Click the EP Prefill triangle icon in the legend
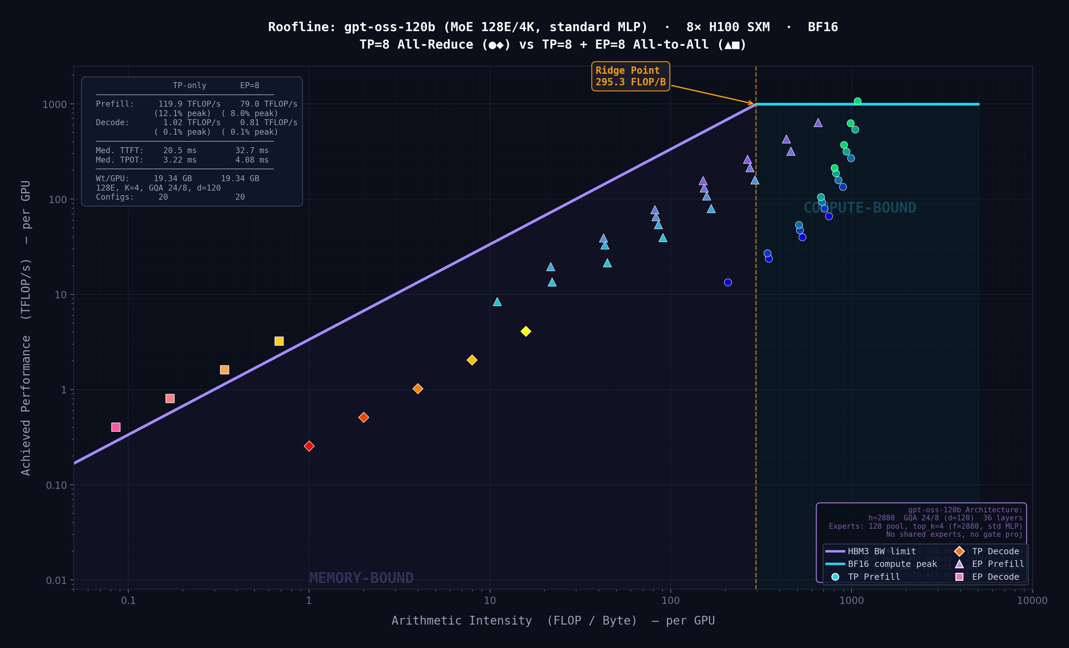The image size is (1069, 648). [x=960, y=564]
